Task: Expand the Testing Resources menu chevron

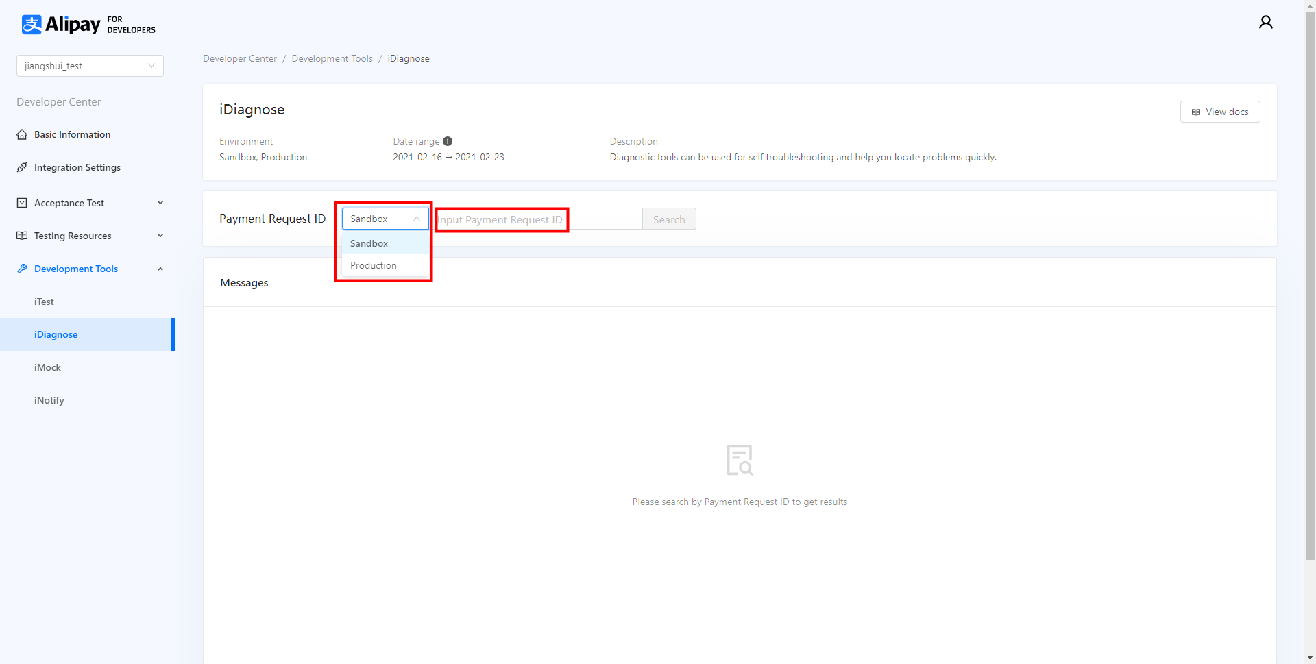Action: click(160, 236)
